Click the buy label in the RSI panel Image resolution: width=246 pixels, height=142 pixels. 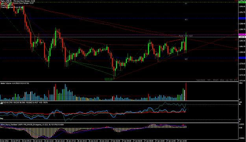coord(2,119)
